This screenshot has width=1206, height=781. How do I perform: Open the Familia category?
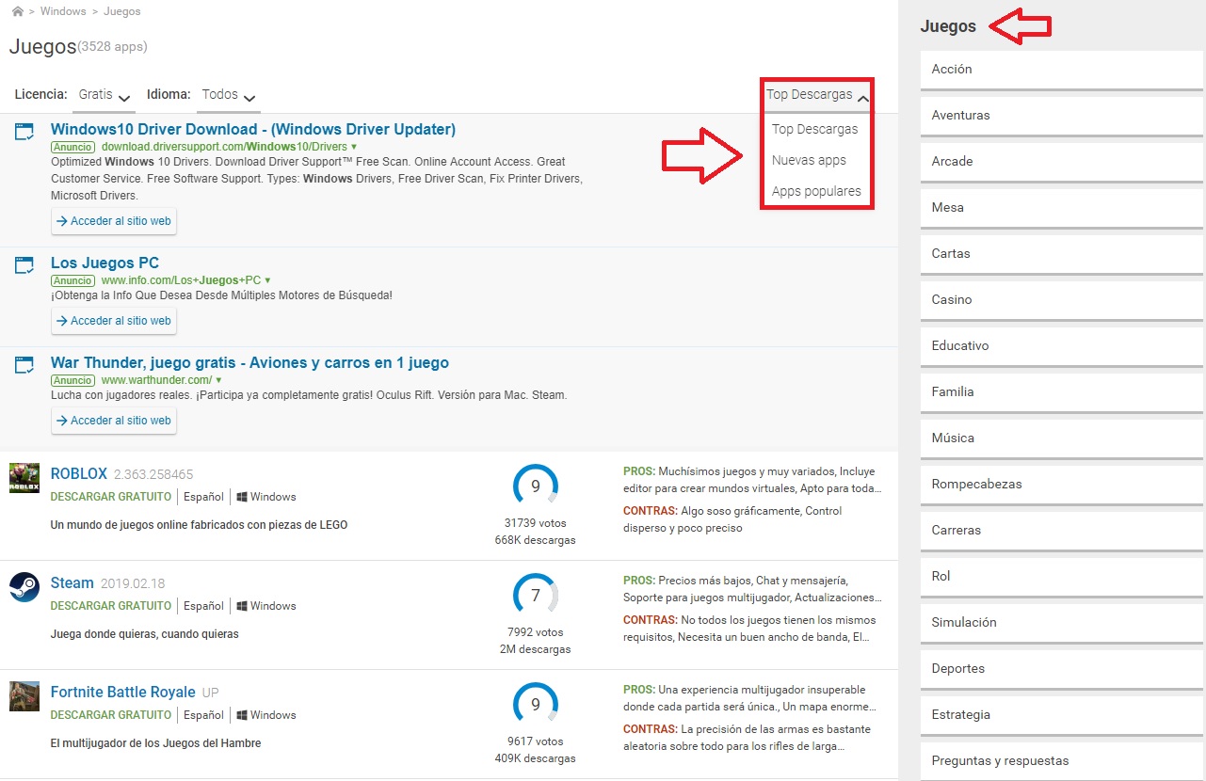tap(1062, 392)
